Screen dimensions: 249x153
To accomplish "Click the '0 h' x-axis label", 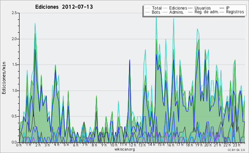I will [x=19, y=145].
